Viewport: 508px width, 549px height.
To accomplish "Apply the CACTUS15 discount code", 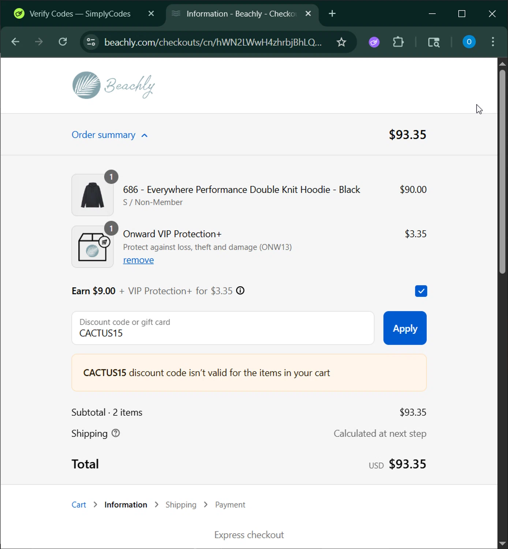I will click(x=405, y=328).
